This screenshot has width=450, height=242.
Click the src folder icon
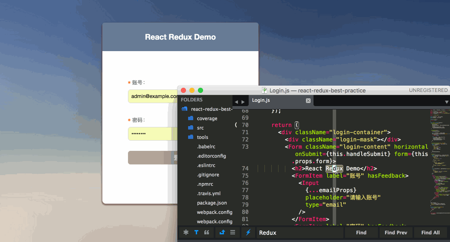[191, 127]
